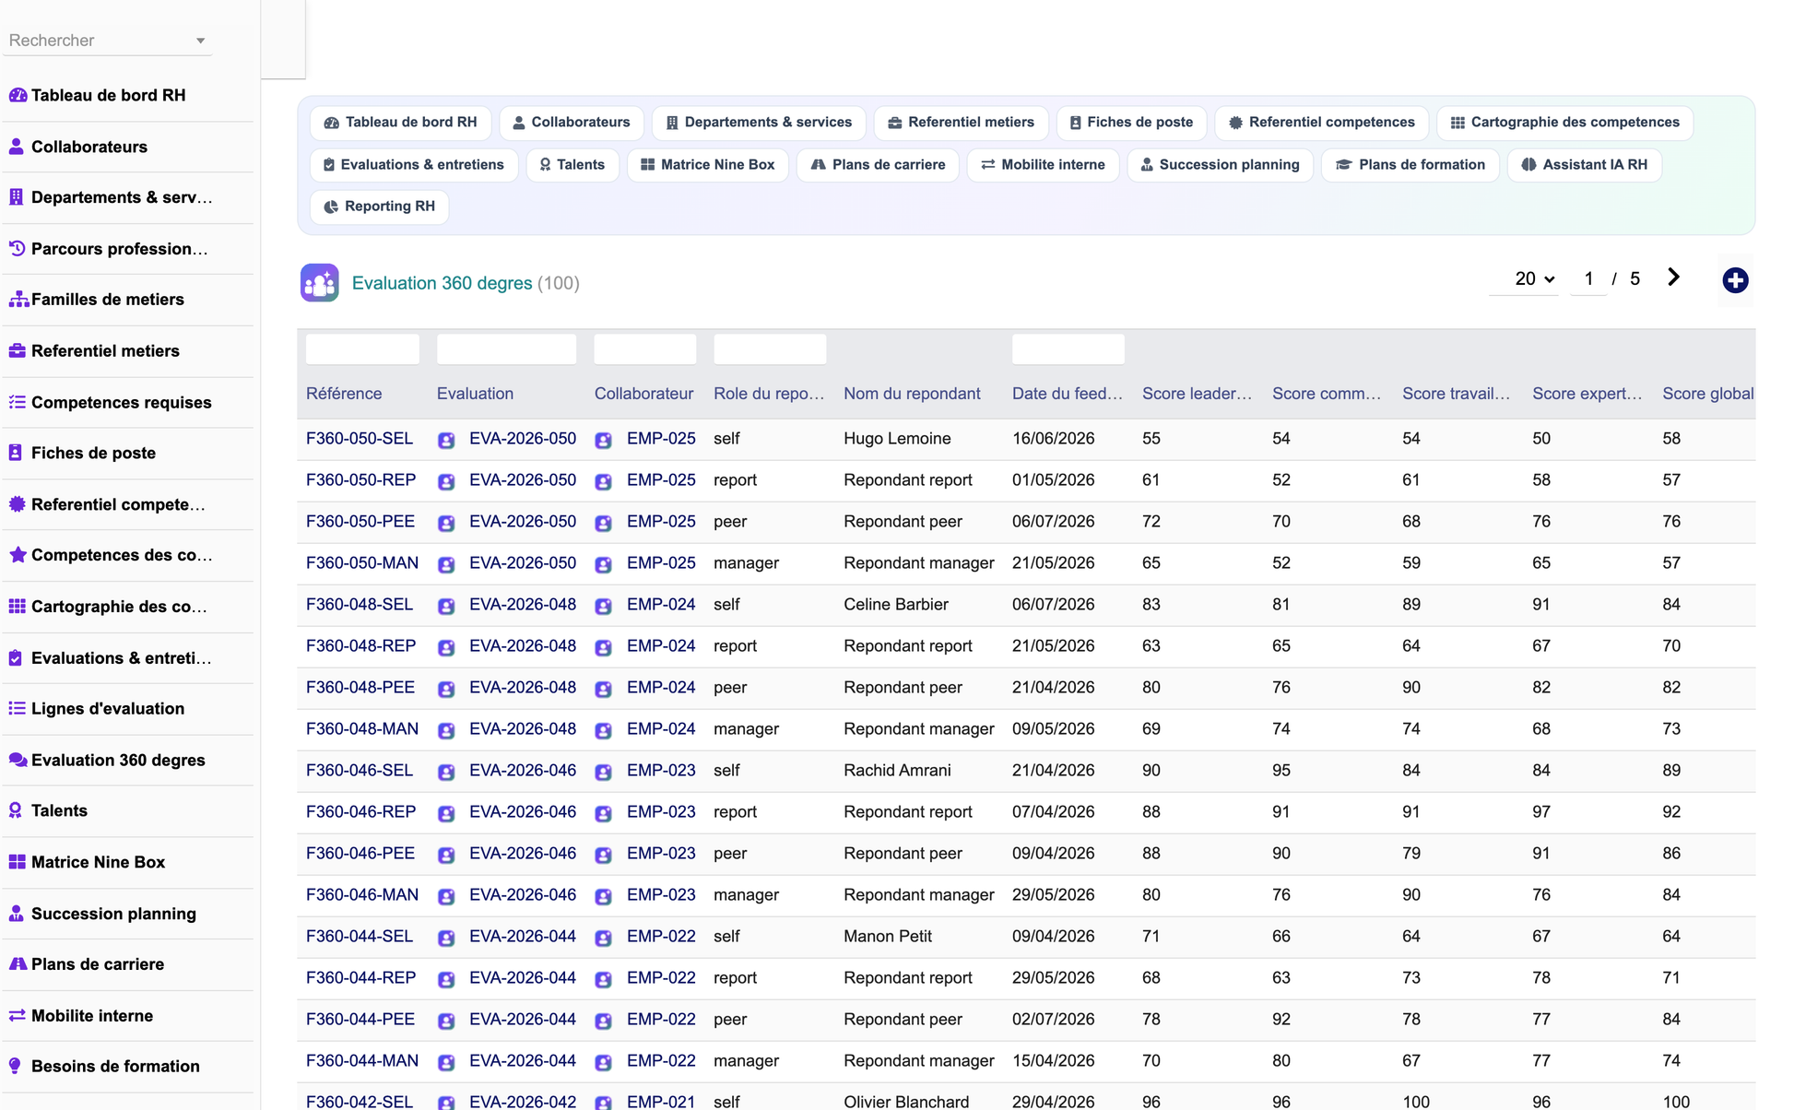
Task: Open the Mobilite interne top tab
Action: tap(1043, 165)
